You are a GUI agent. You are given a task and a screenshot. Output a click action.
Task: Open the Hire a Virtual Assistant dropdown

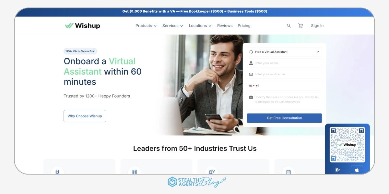[284, 52]
